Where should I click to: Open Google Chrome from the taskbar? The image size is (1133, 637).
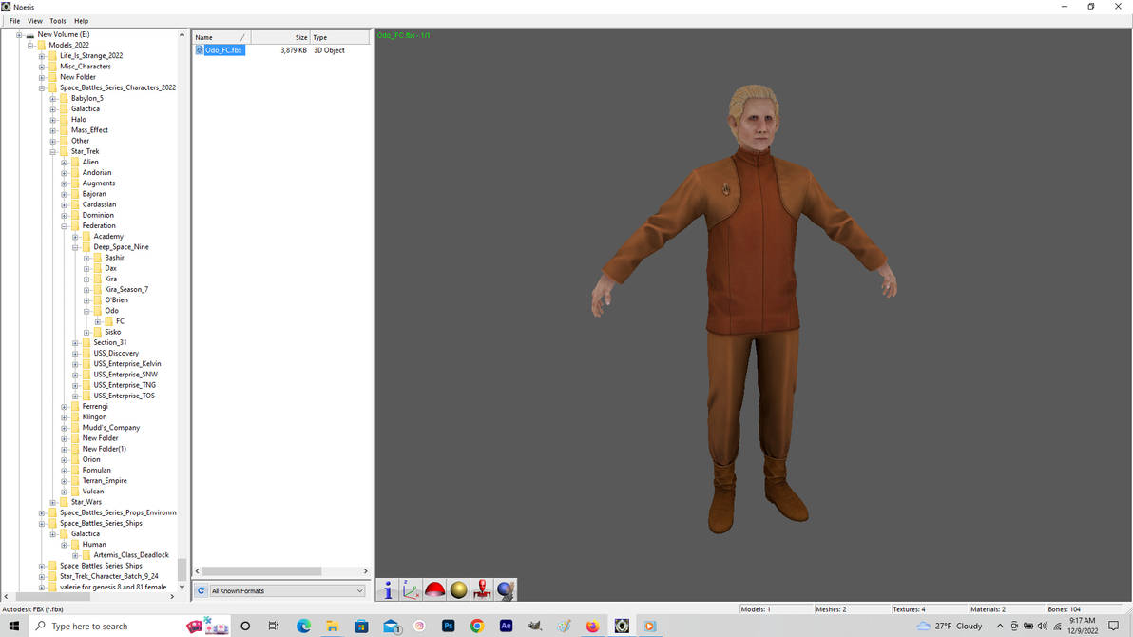point(477,627)
